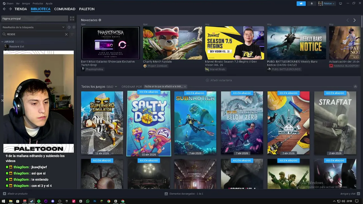The image size is (363, 204).
Task: Sort by recent activity clock icon
Action: tap(69, 27)
